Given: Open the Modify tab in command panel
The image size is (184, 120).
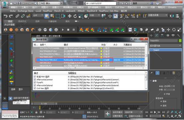Looking at the screenshot, I should [x=157, y=35].
